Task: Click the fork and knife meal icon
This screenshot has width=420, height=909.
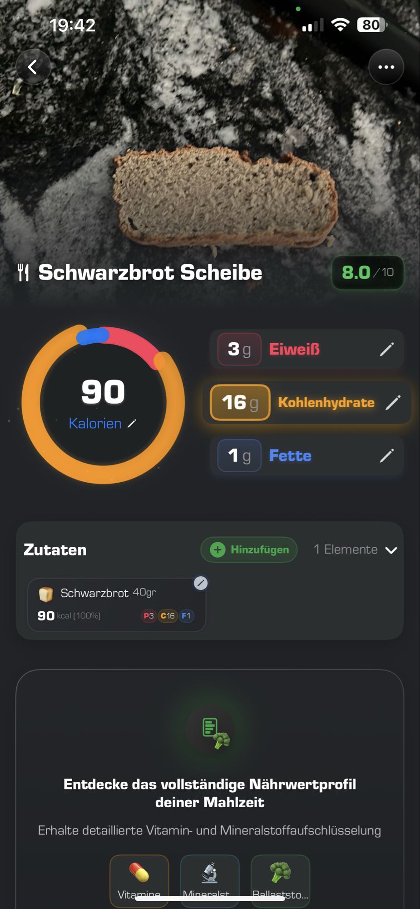Action: [x=24, y=272]
